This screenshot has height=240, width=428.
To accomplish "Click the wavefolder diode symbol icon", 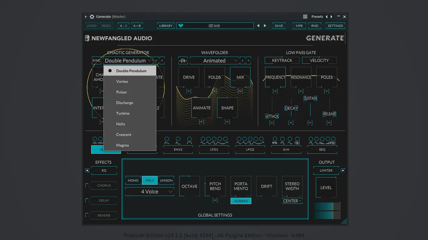I will 183,61.
